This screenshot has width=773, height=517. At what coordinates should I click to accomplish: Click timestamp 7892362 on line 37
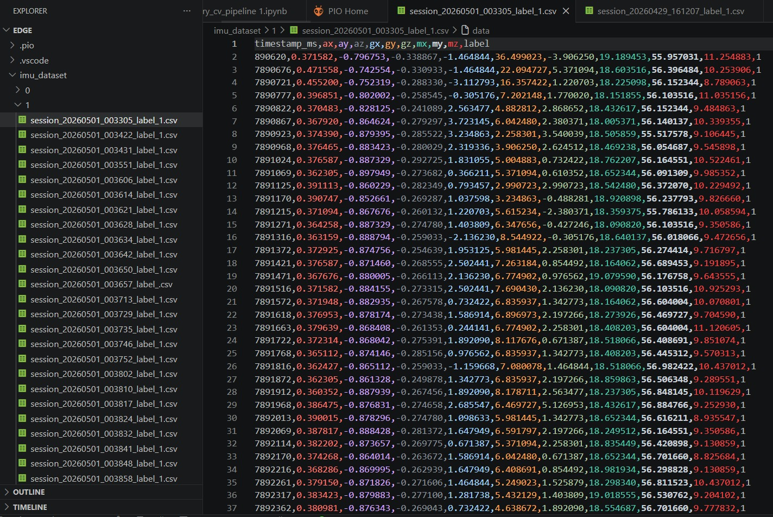pyautogui.click(x=274, y=508)
